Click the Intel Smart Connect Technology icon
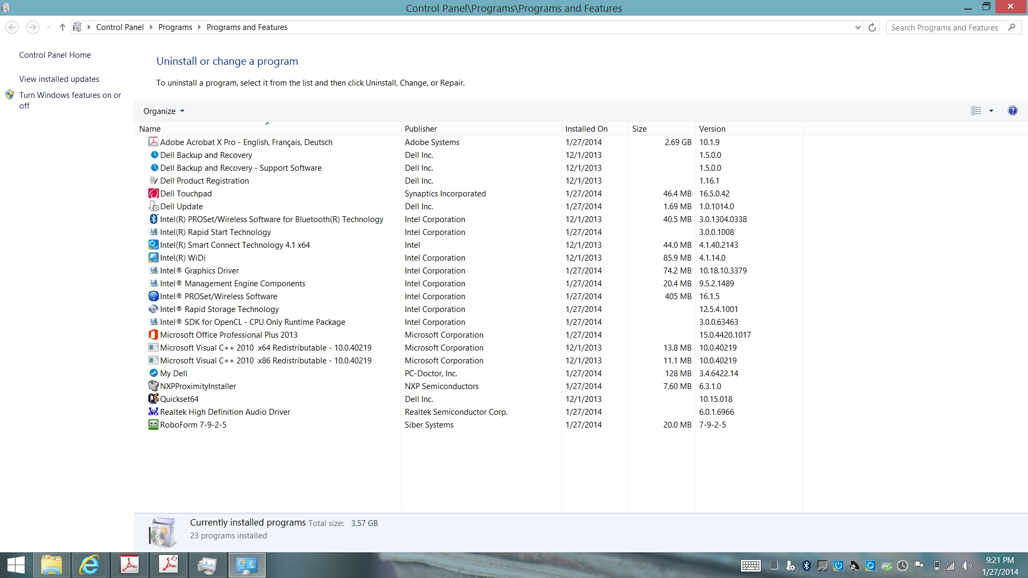 click(x=153, y=245)
